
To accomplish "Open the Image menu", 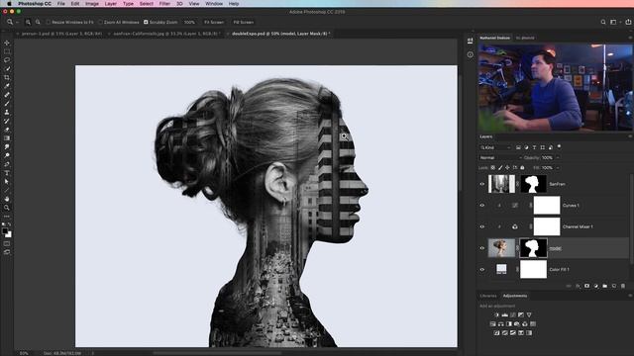I will pyautogui.click(x=92, y=4).
